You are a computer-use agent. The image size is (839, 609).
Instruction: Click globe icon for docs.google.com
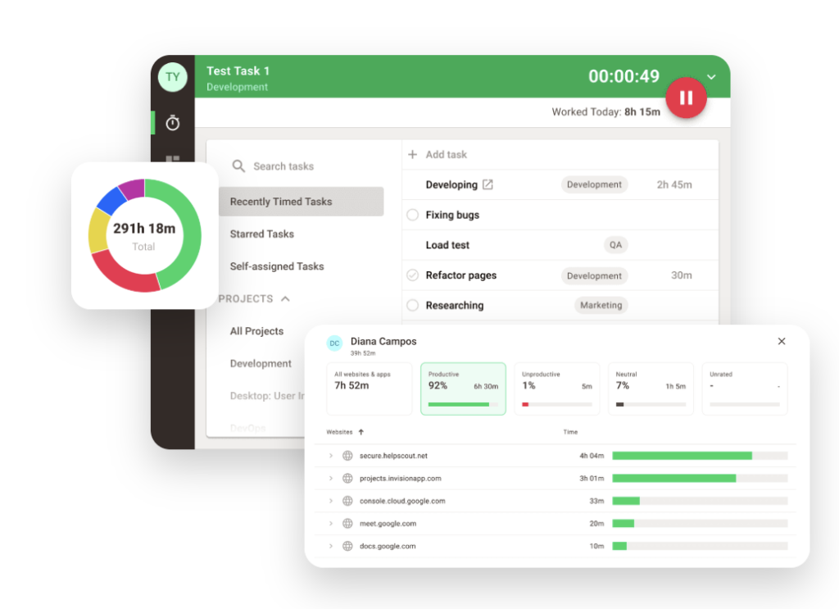(347, 547)
